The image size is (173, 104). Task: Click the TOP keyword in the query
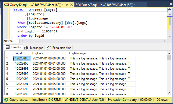(30, 10)
